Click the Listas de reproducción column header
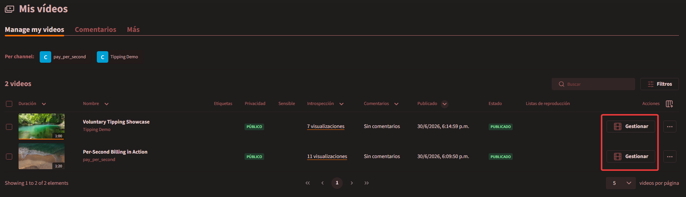The image size is (686, 197). pyautogui.click(x=548, y=104)
